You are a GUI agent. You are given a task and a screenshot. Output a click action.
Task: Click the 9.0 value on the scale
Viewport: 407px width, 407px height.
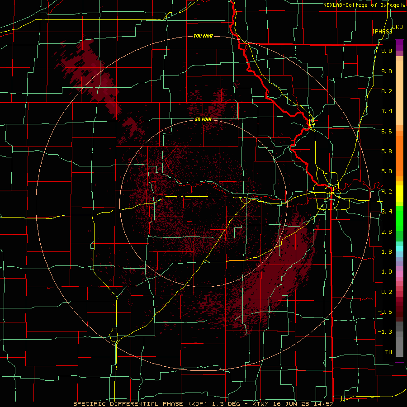tap(387, 71)
